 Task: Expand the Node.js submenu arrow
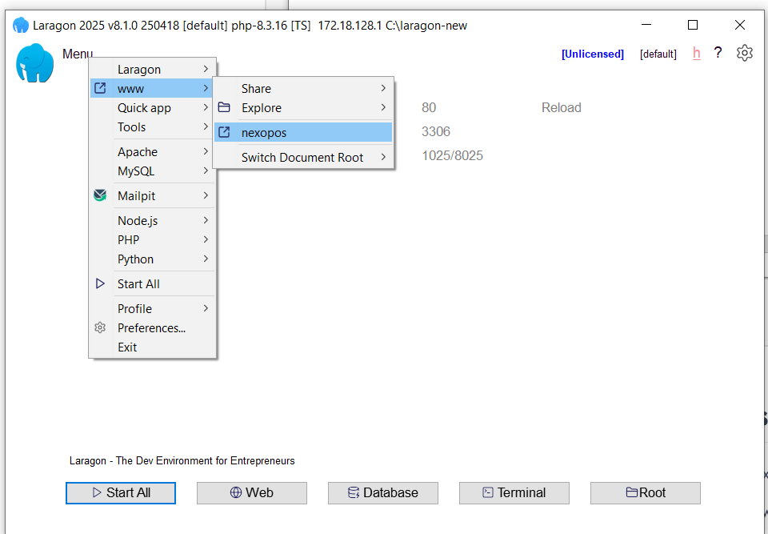click(206, 220)
